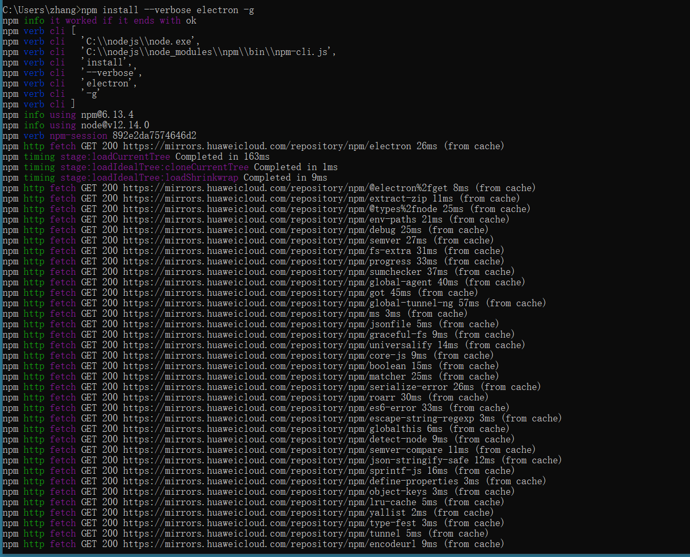Click the env-paths fetch URL
The width and height of the screenshot is (690, 557).
[x=270, y=219]
